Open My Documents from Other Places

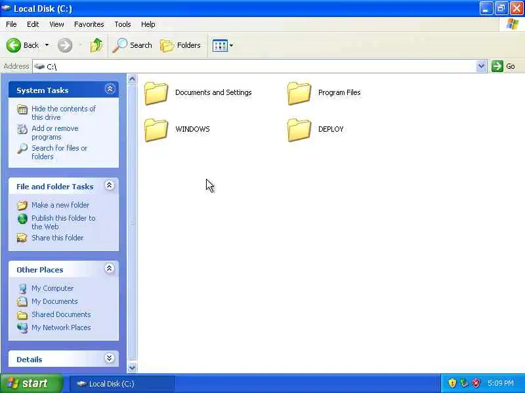pyautogui.click(x=54, y=301)
